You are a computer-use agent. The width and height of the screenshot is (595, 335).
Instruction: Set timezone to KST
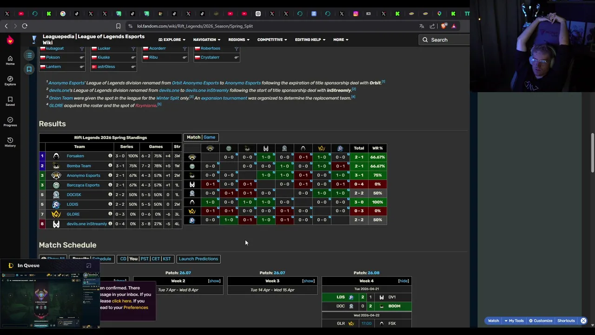click(167, 259)
